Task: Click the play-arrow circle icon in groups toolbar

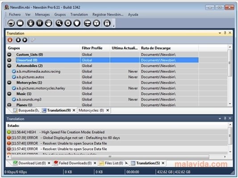Action: [x=25, y=40]
